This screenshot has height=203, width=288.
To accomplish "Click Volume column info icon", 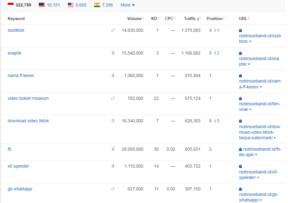I will pos(143,18).
